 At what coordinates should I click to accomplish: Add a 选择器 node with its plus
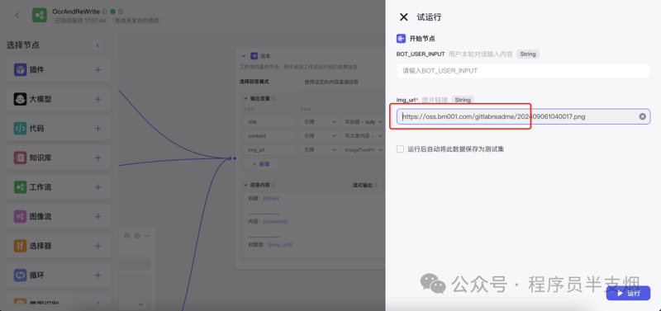point(97,246)
